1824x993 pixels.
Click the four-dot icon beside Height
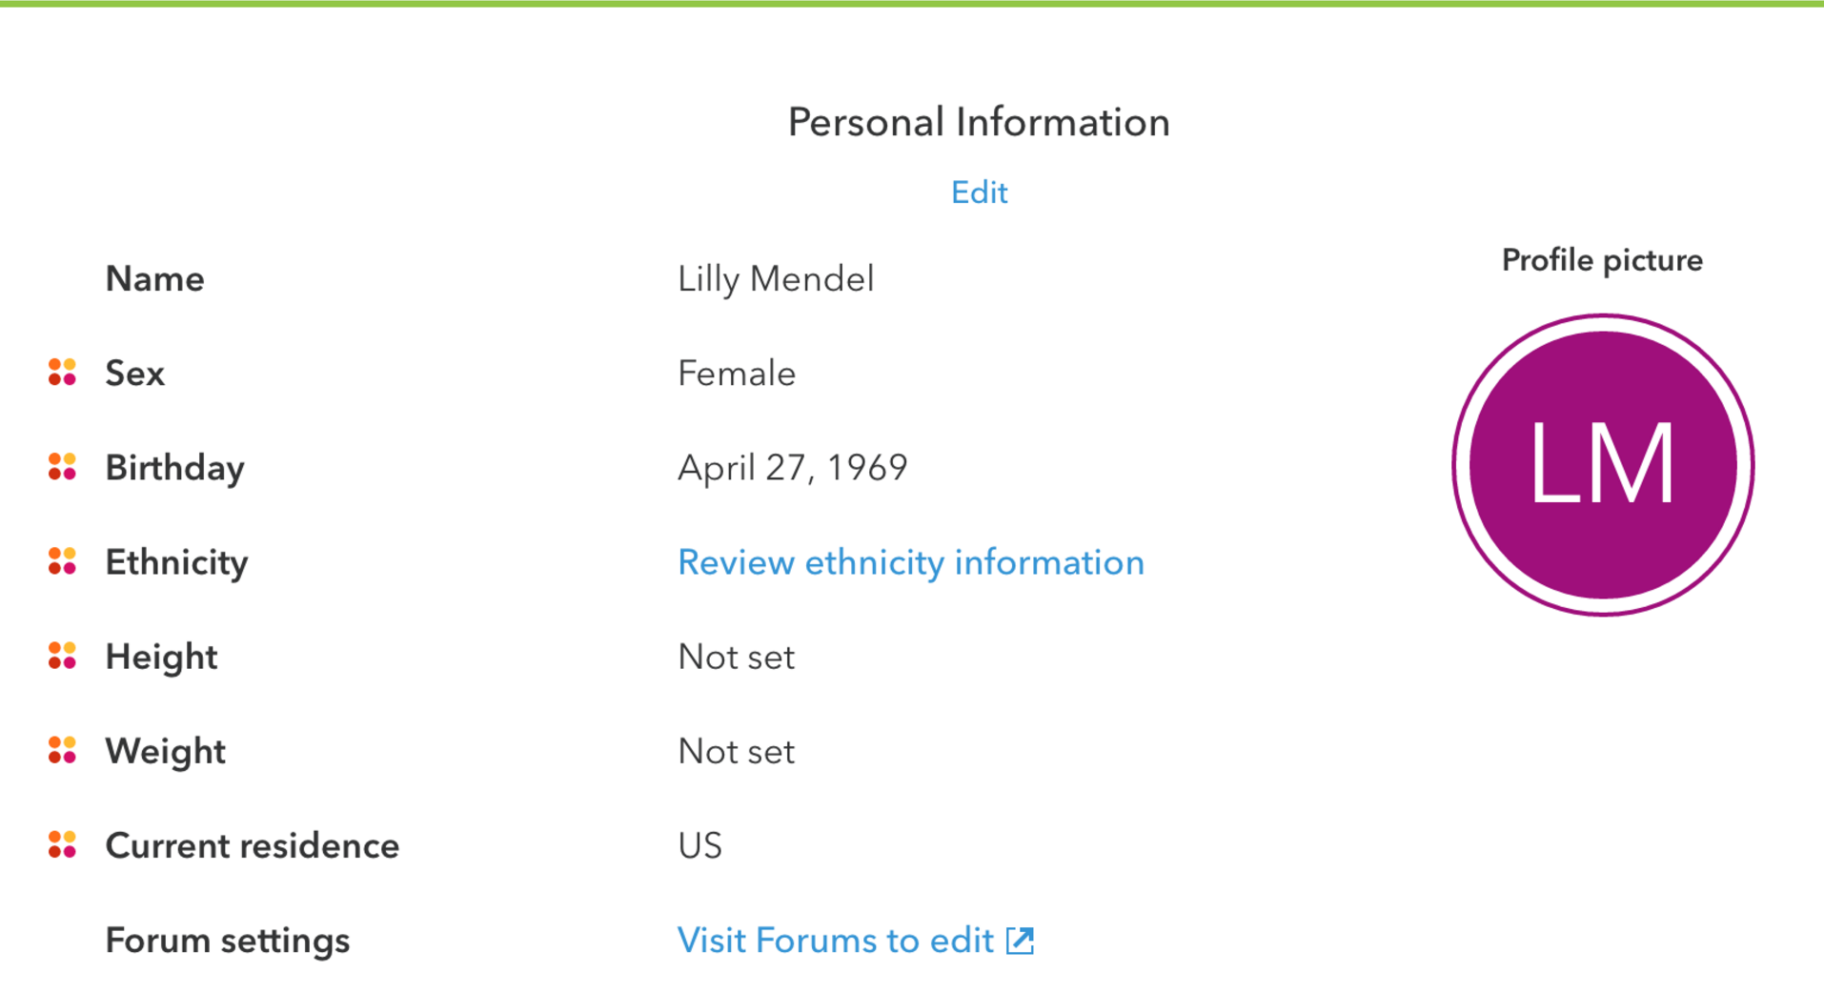[62, 656]
